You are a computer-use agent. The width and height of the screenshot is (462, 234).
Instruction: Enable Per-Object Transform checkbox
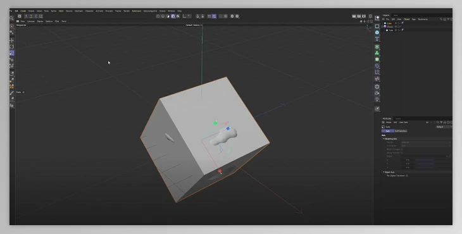pos(407,176)
